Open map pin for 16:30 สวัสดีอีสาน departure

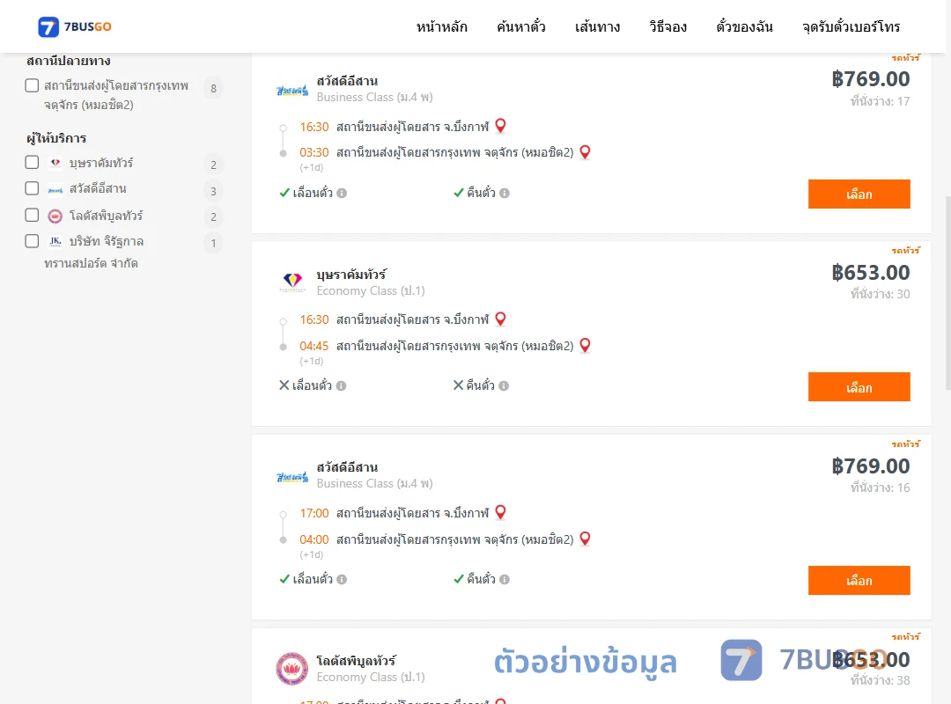coord(500,126)
